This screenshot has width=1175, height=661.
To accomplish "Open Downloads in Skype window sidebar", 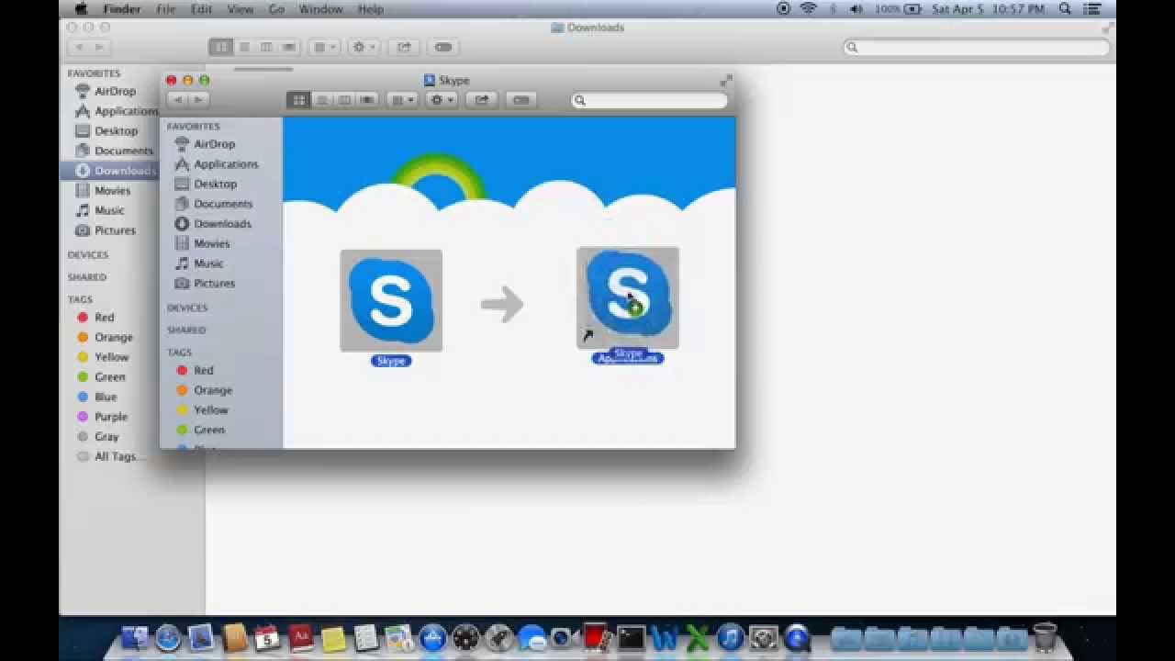I will click(x=213, y=224).
